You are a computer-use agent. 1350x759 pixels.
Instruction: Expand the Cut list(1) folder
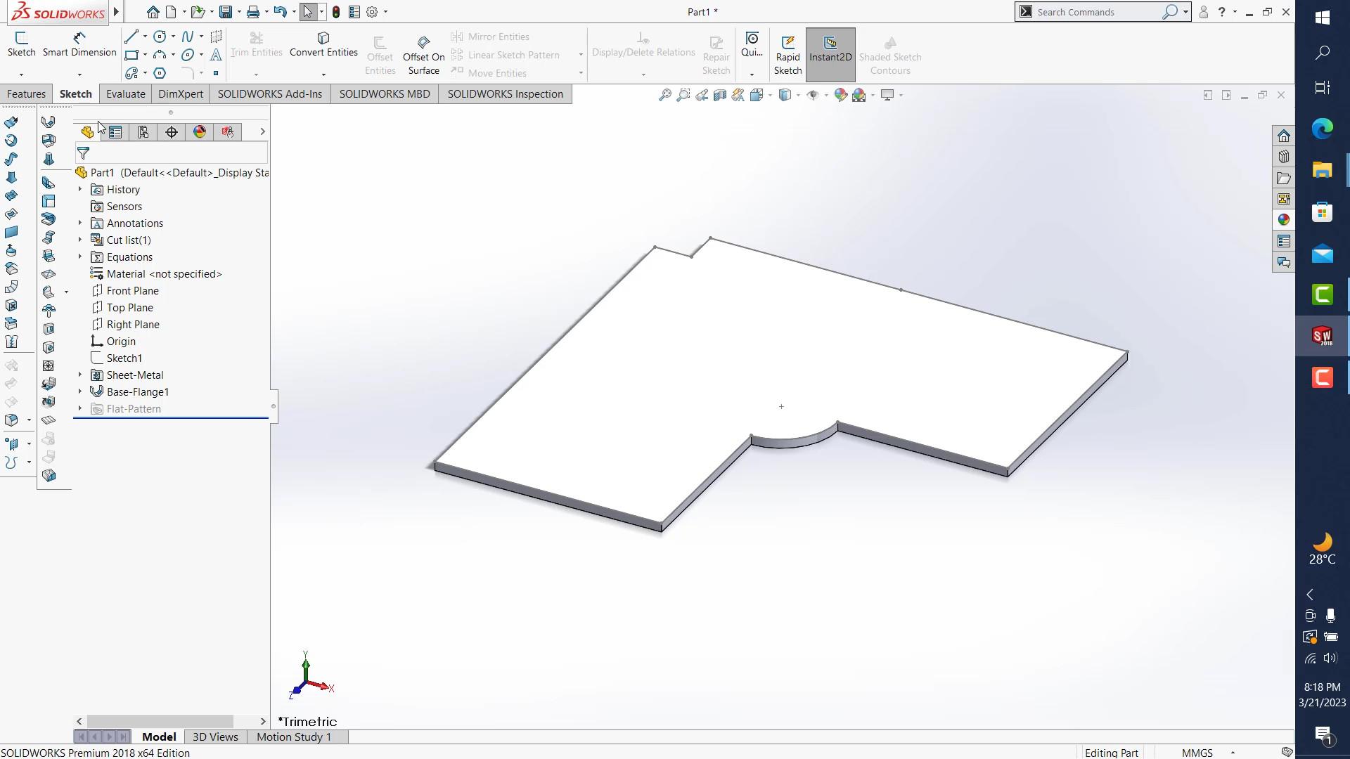pyautogui.click(x=79, y=240)
